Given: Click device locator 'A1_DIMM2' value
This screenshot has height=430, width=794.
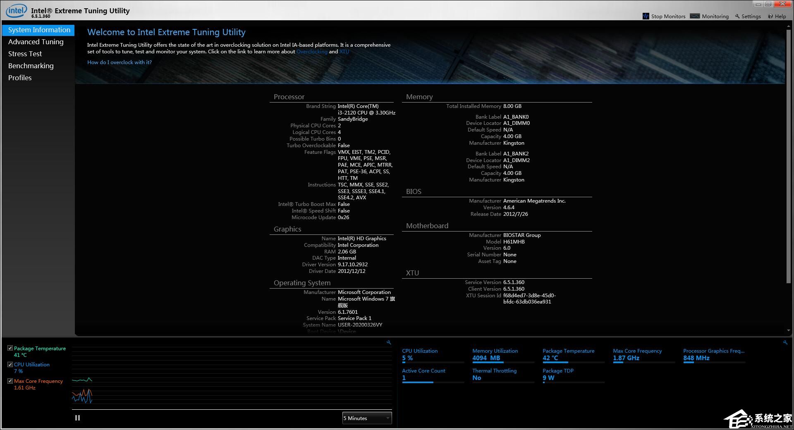Looking at the screenshot, I should coord(516,160).
